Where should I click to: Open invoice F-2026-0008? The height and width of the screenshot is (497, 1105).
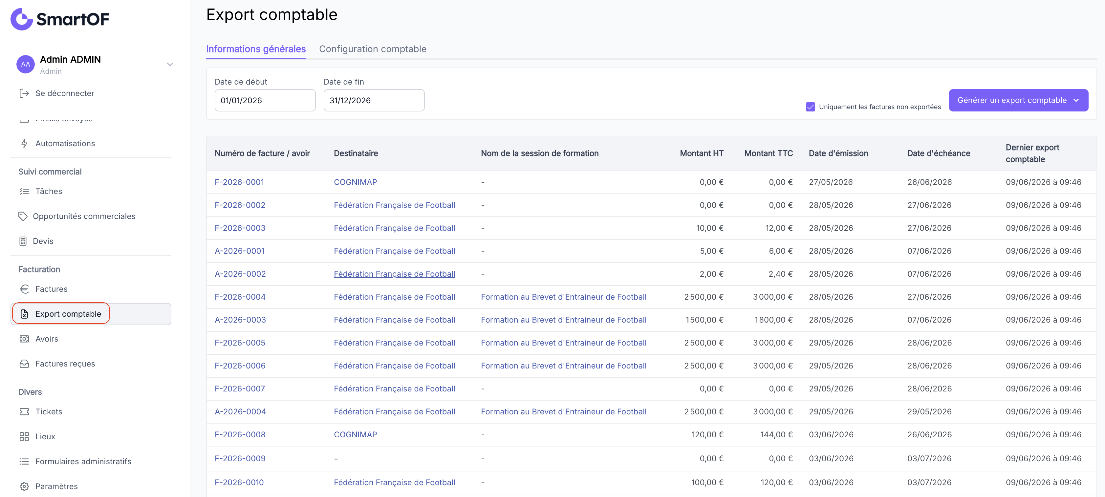(x=240, y=435)
